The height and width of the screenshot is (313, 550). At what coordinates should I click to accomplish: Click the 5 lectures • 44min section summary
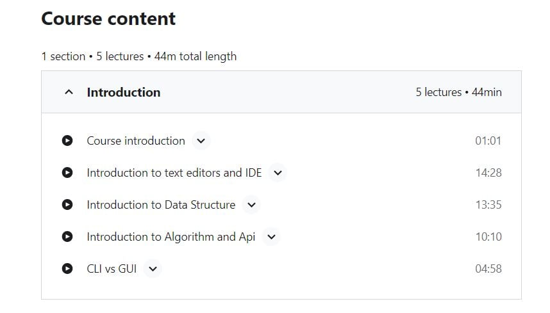pos(458,92)
